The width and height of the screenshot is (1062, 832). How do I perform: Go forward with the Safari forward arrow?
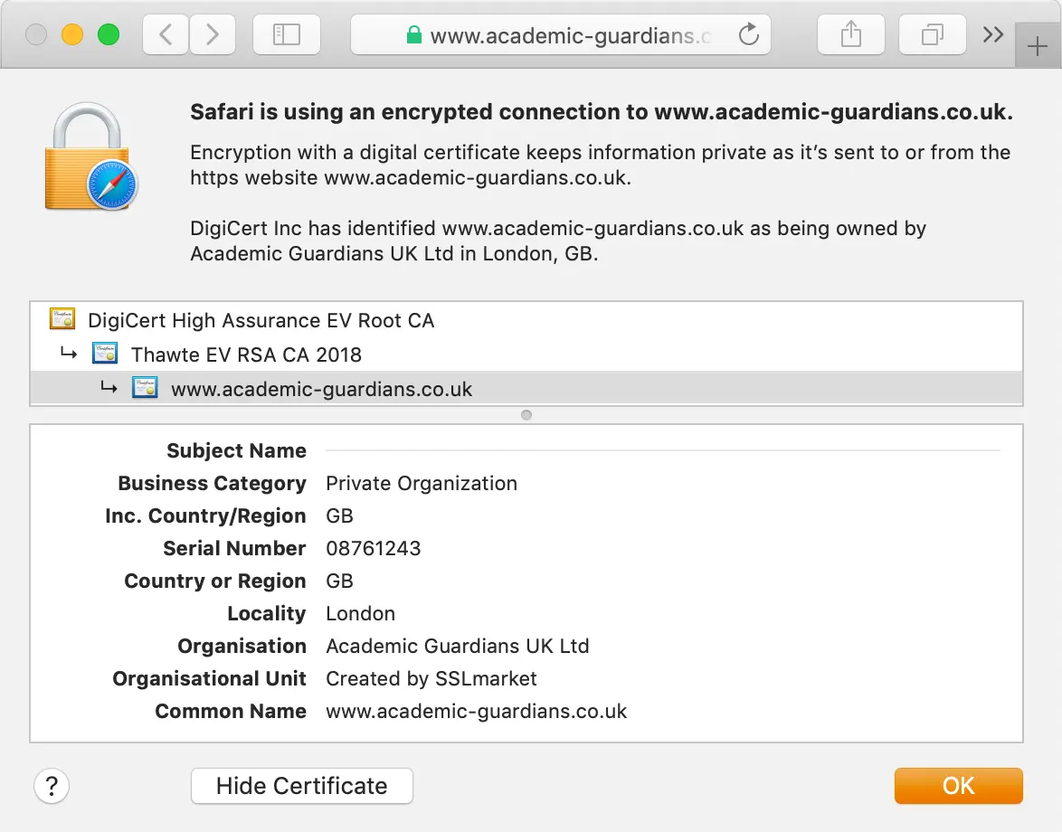(213, 34)
